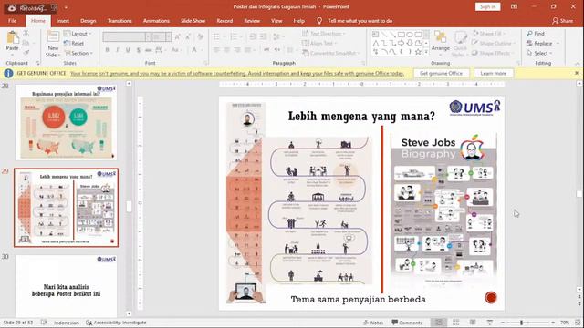Switch to the Design tab
Viewport: 584px width, 328px height.
click(88, 21)
